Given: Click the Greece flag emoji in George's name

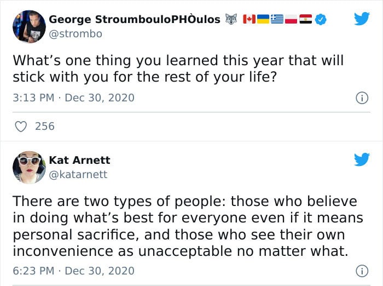Looking at the screenshot, I should (x=277, y=19).
